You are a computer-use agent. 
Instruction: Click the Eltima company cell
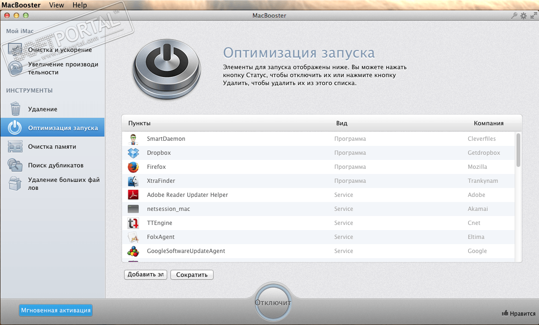tap(476, 237)
